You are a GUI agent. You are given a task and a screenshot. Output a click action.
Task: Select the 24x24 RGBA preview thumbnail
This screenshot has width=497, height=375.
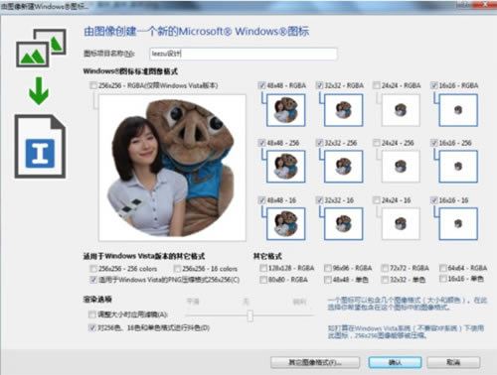[401, 110]
